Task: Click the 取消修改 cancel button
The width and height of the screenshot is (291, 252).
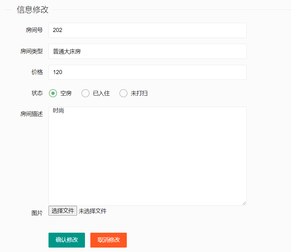Action: (x=108, y=240)
